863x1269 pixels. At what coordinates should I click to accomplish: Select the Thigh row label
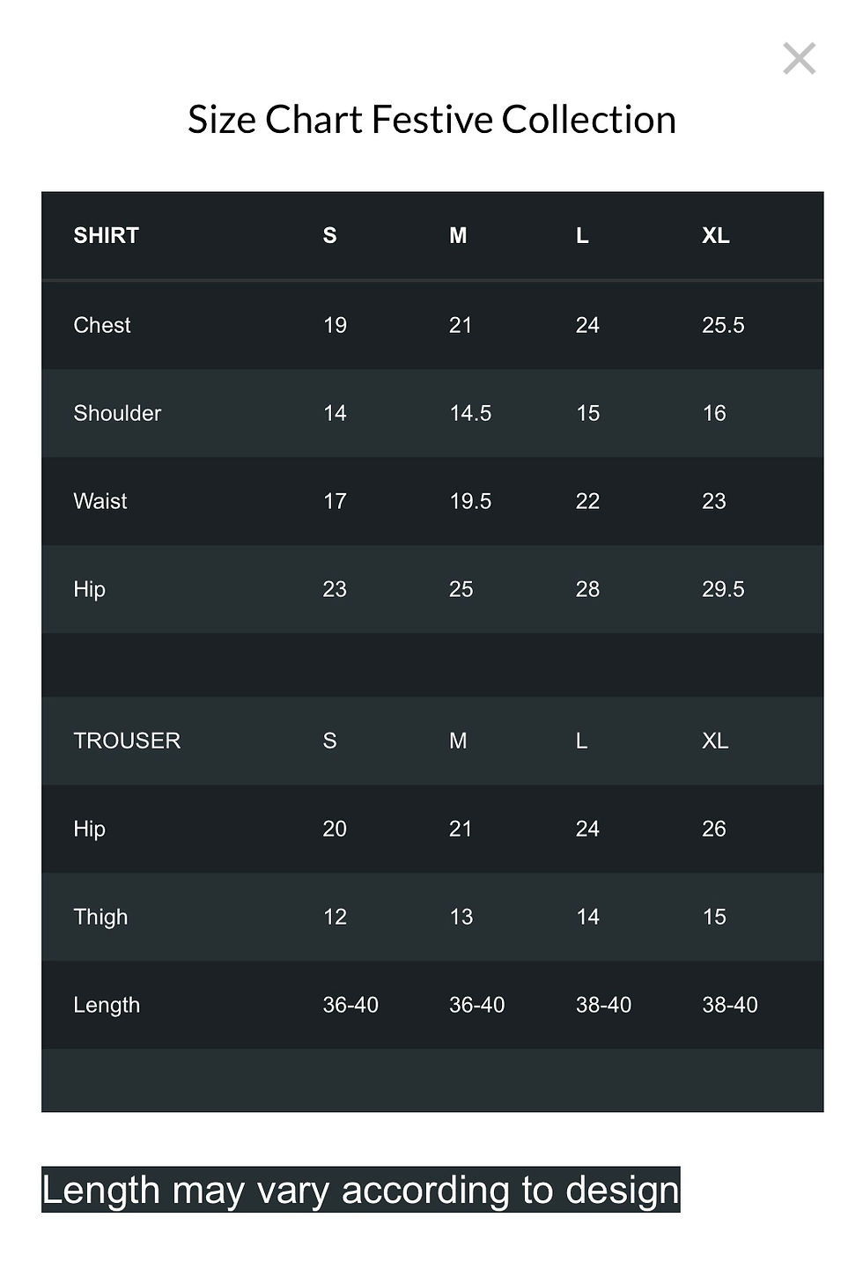coord(100,917)
